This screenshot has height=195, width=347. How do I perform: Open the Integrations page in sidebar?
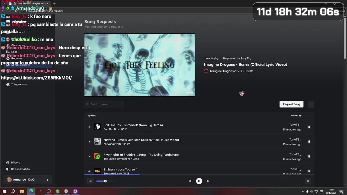click(19, 84)
